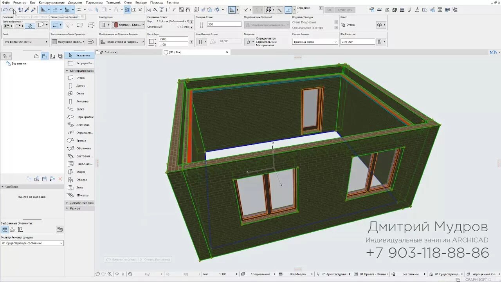Toggle the suspend groups icon
This screenshot has height=282, width=501.
click(x=127, y=10)
